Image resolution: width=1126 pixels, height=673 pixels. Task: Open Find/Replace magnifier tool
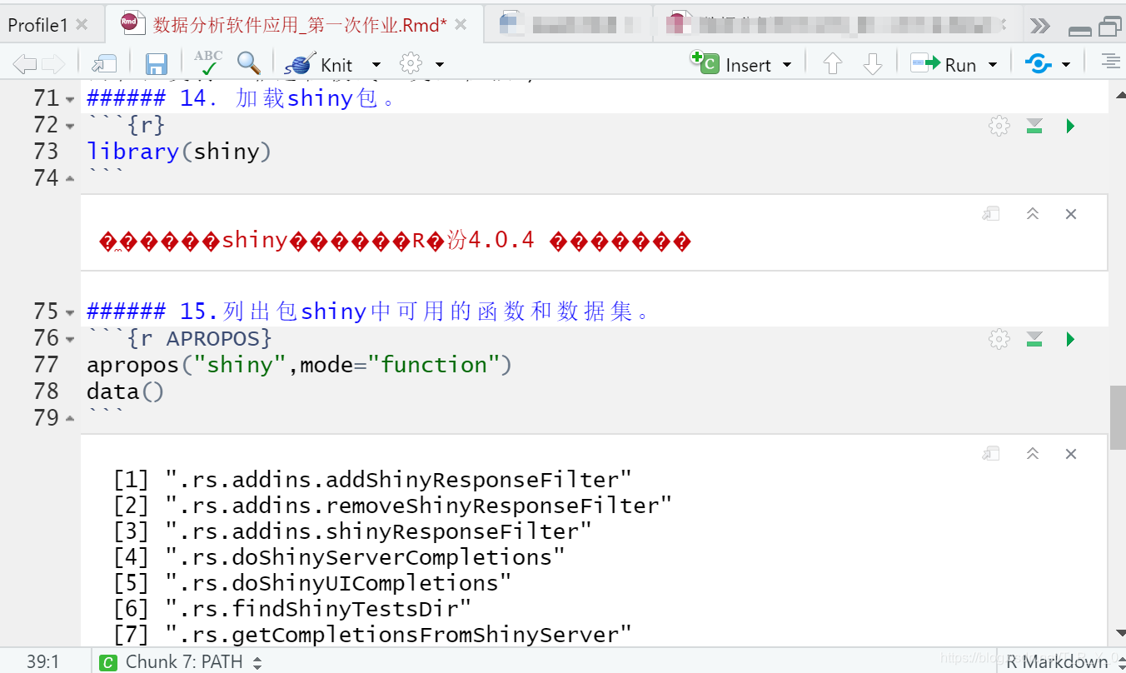(x=248, y=63)
